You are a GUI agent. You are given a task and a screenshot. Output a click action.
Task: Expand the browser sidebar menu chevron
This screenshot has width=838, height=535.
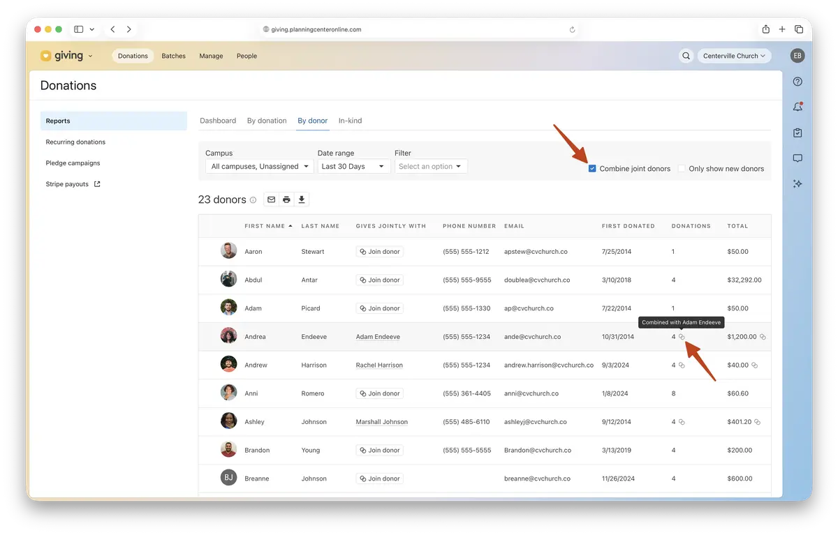92,29
